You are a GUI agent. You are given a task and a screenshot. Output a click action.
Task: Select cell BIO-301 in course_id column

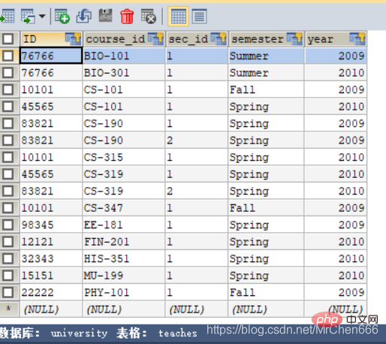[124, 73]
